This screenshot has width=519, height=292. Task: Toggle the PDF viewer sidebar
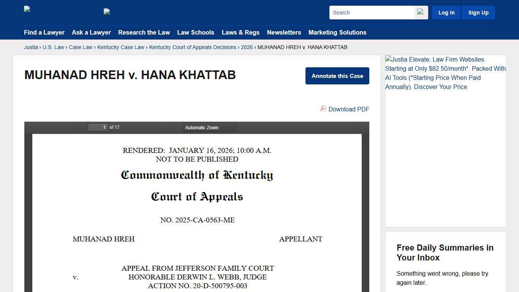click(x=30, y=127)
